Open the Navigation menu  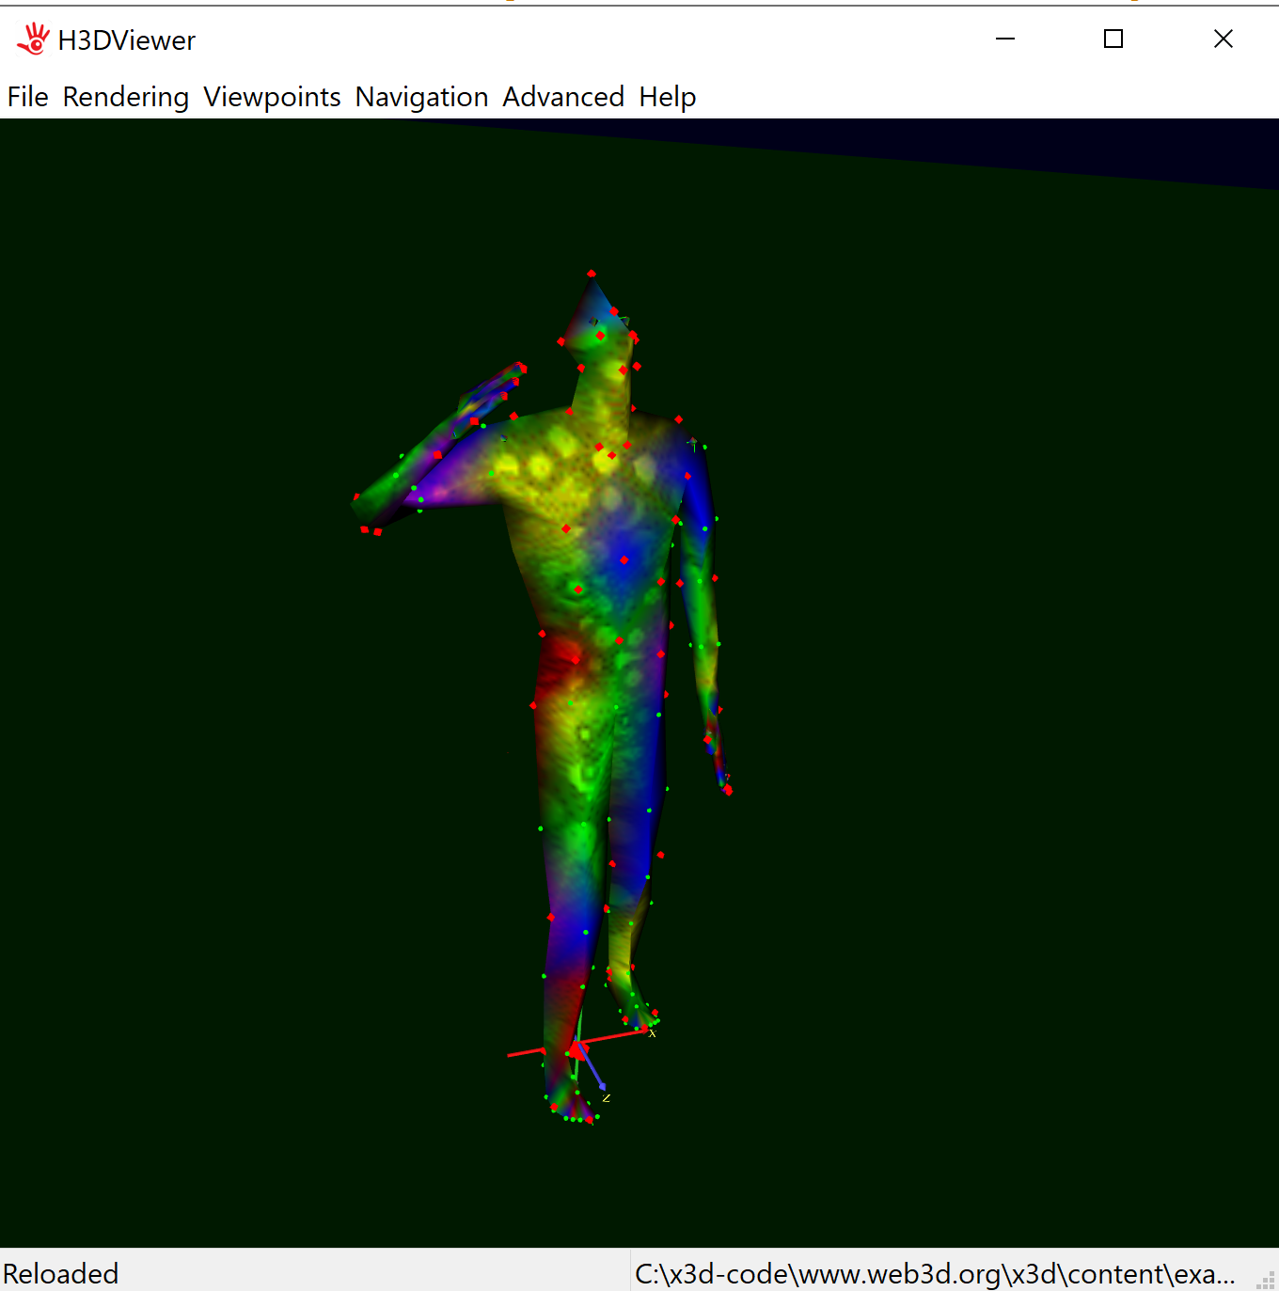pos(421,97)
